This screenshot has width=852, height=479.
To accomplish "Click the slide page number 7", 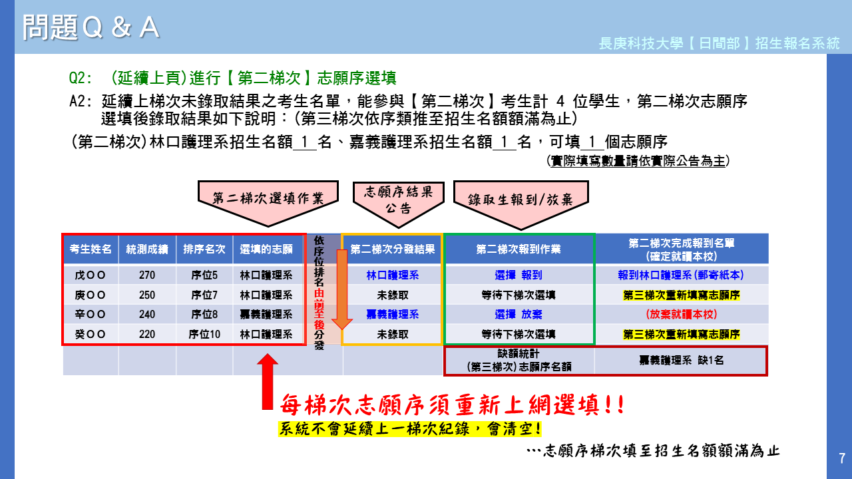I will pyautogui.click(x=842, y=458).
